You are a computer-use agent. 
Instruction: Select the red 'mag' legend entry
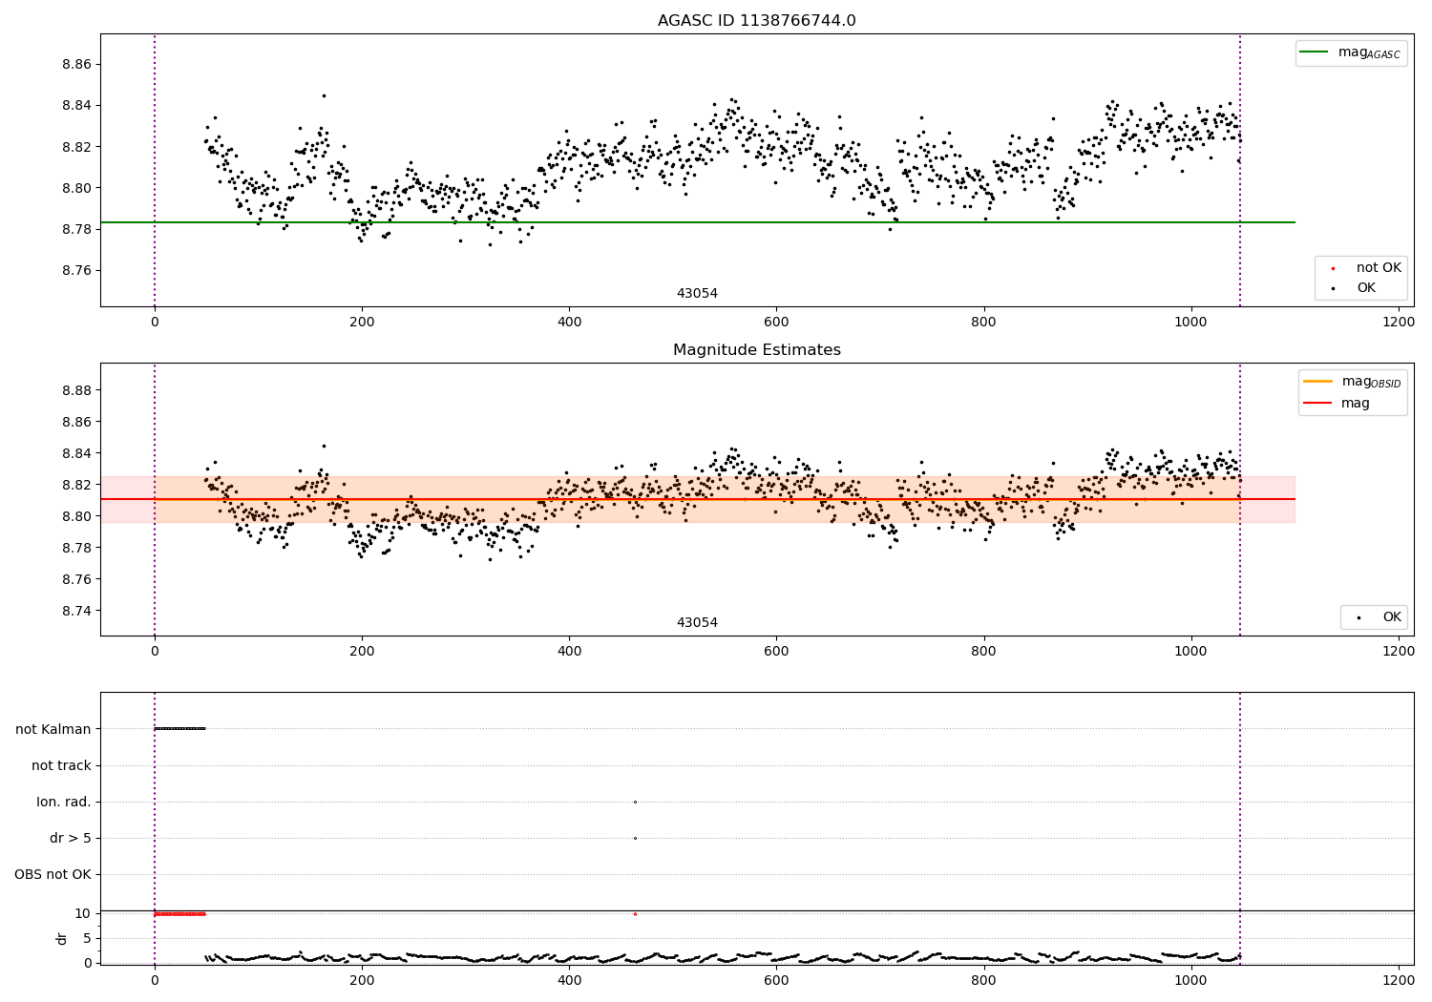coord(1337,404)
